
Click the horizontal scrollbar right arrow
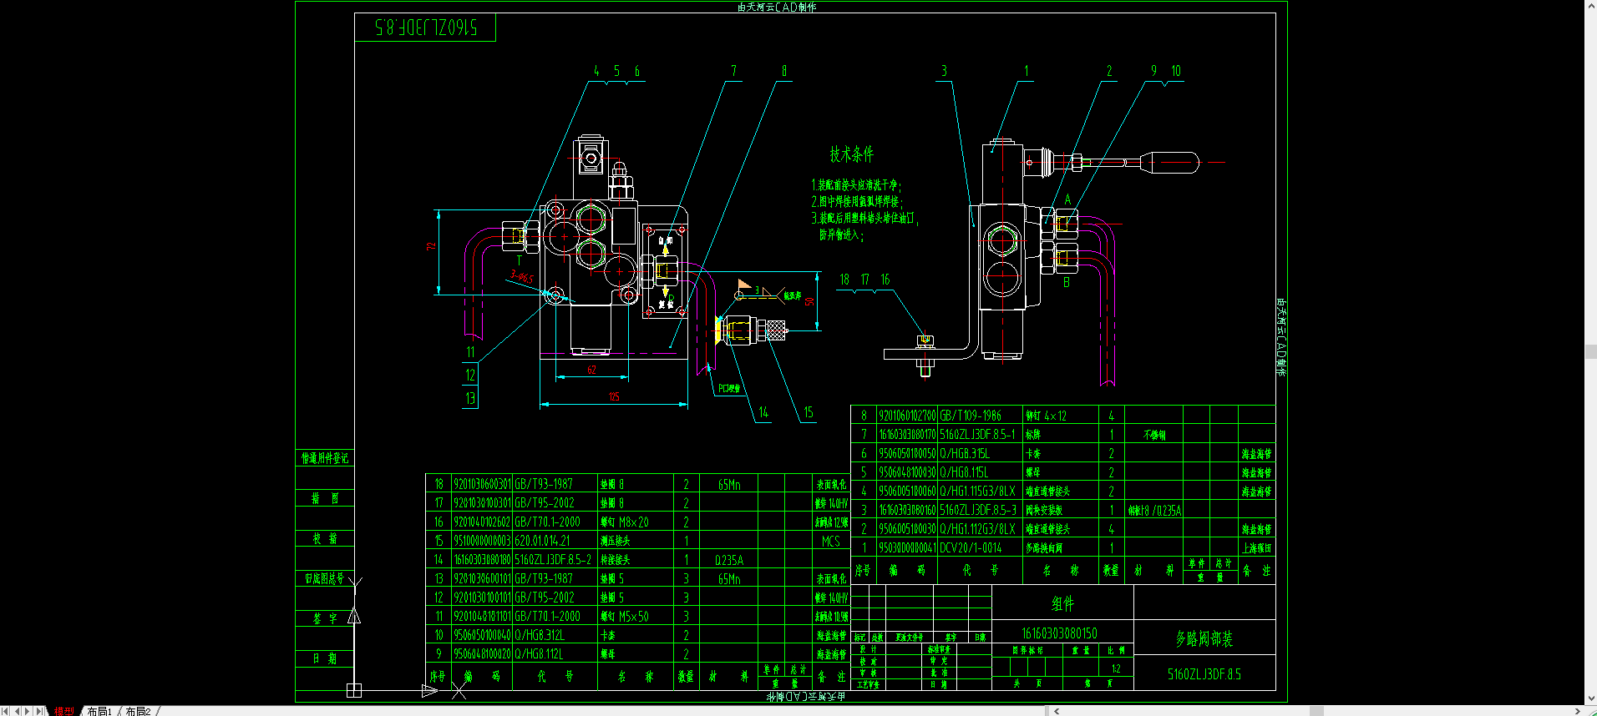point(1577,711)
